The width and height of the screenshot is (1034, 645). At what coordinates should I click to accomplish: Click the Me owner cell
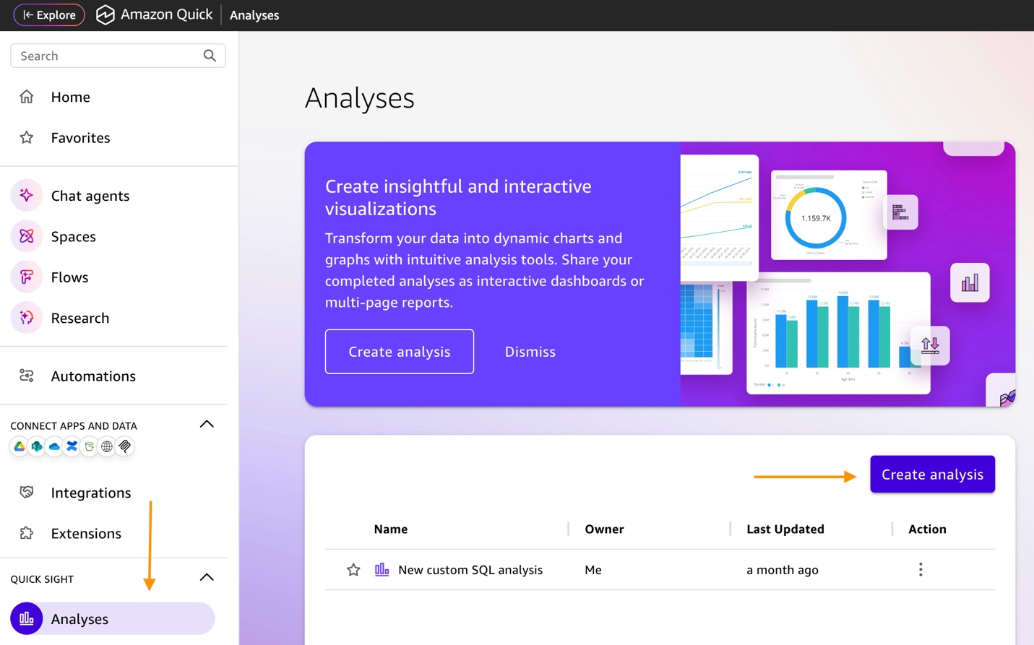point(593,570)
